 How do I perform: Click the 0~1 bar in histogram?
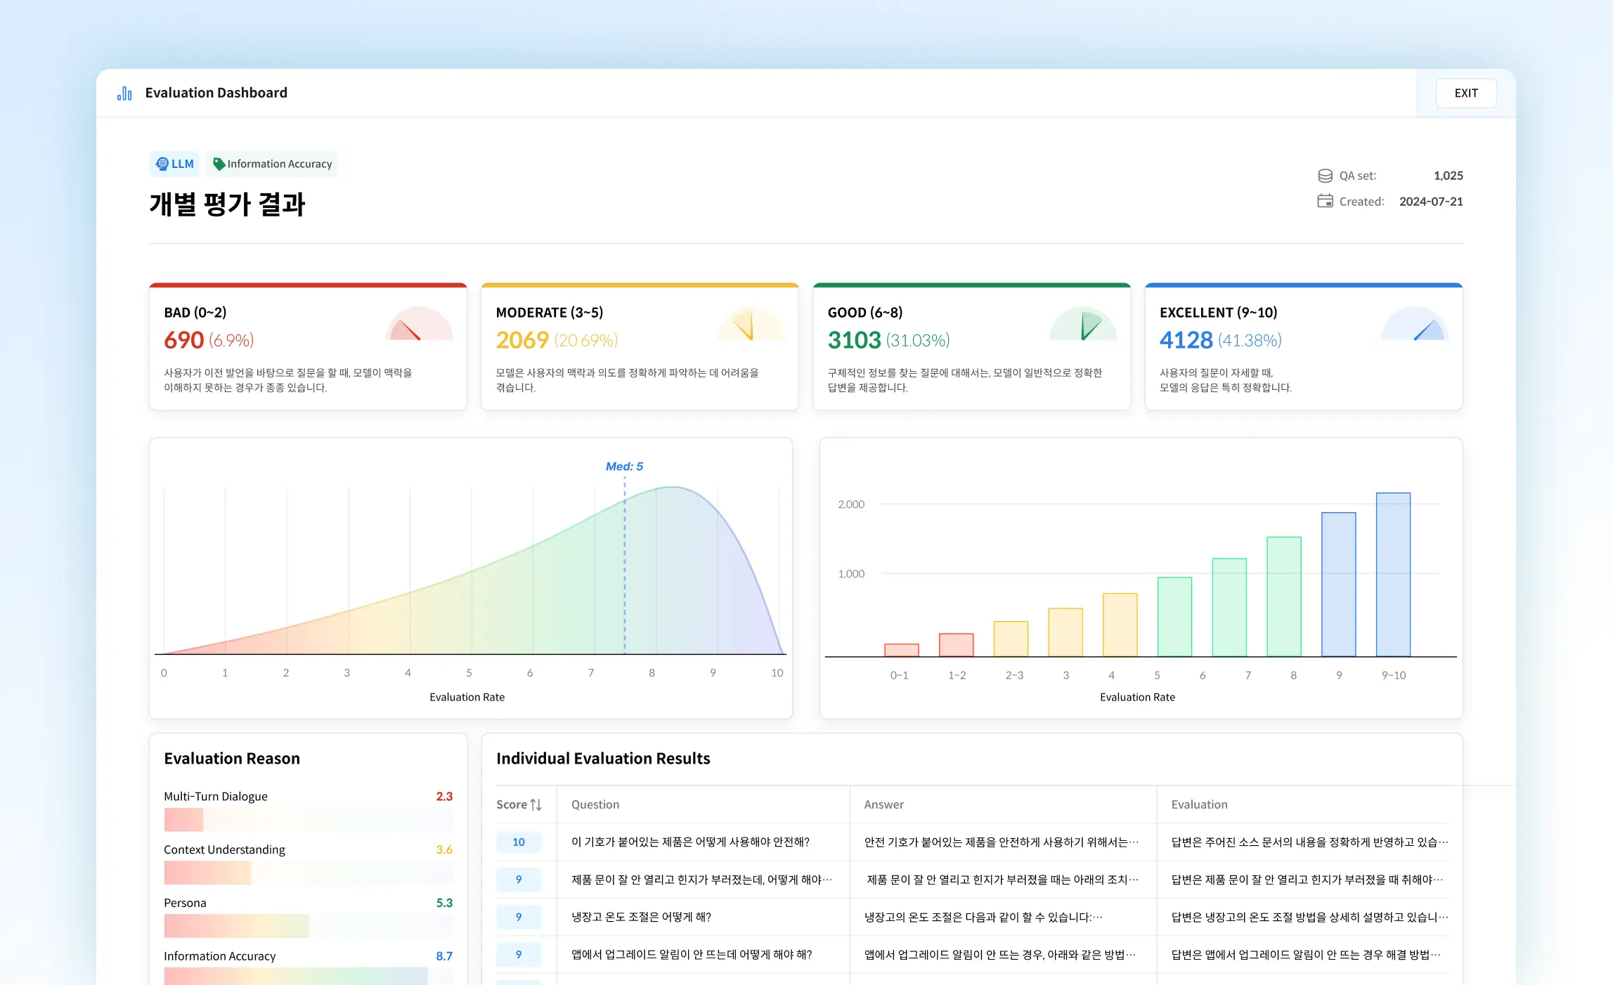click(901, 650)
